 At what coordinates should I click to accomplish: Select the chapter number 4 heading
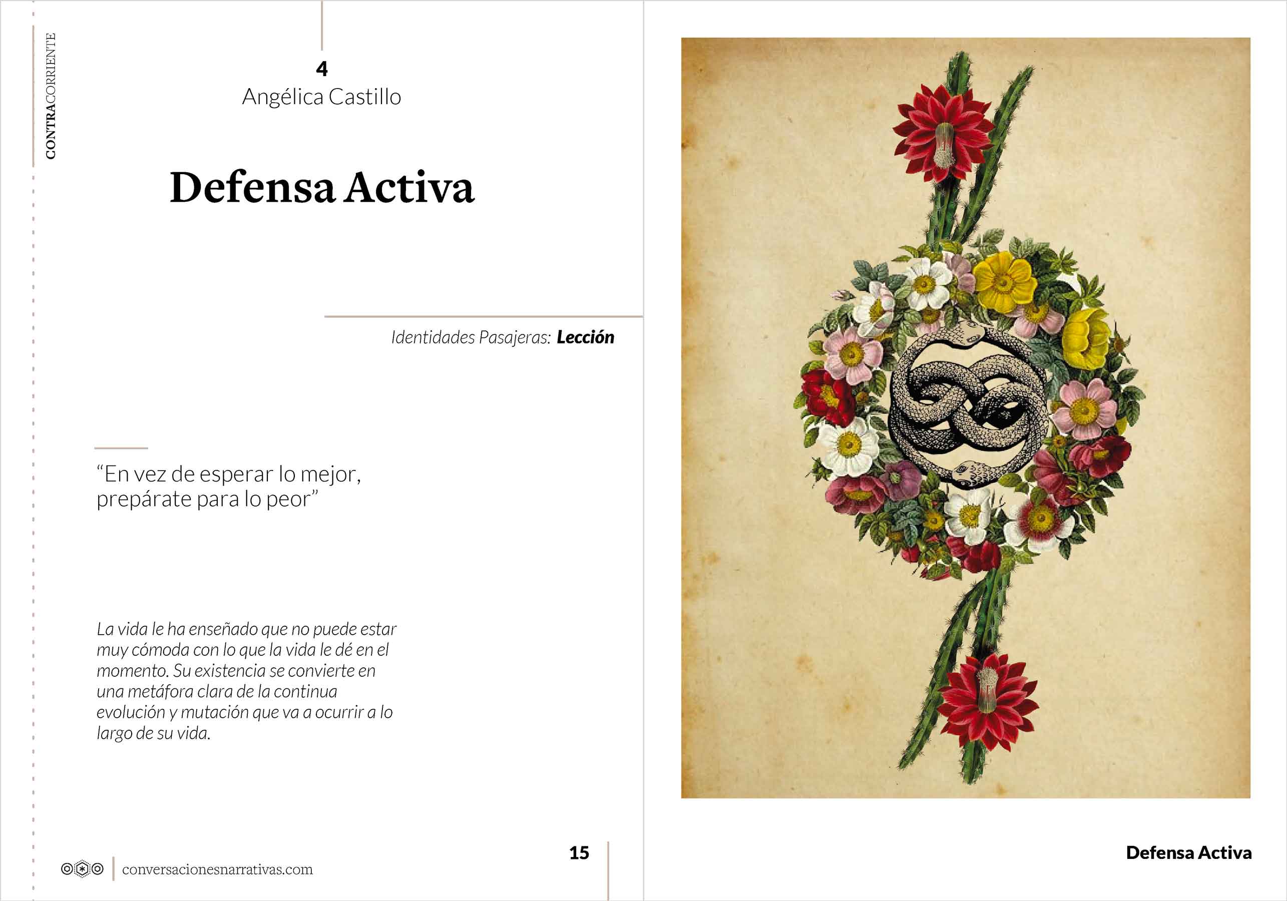click(x=322, y=69)
